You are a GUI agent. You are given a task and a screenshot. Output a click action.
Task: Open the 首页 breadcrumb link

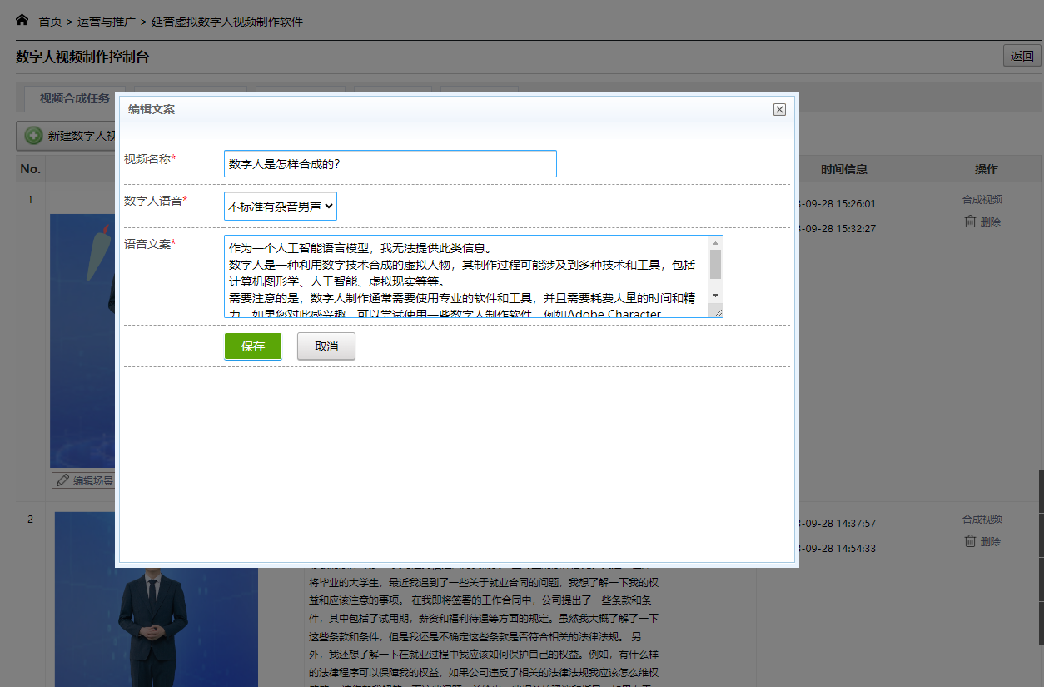[50, 21]
